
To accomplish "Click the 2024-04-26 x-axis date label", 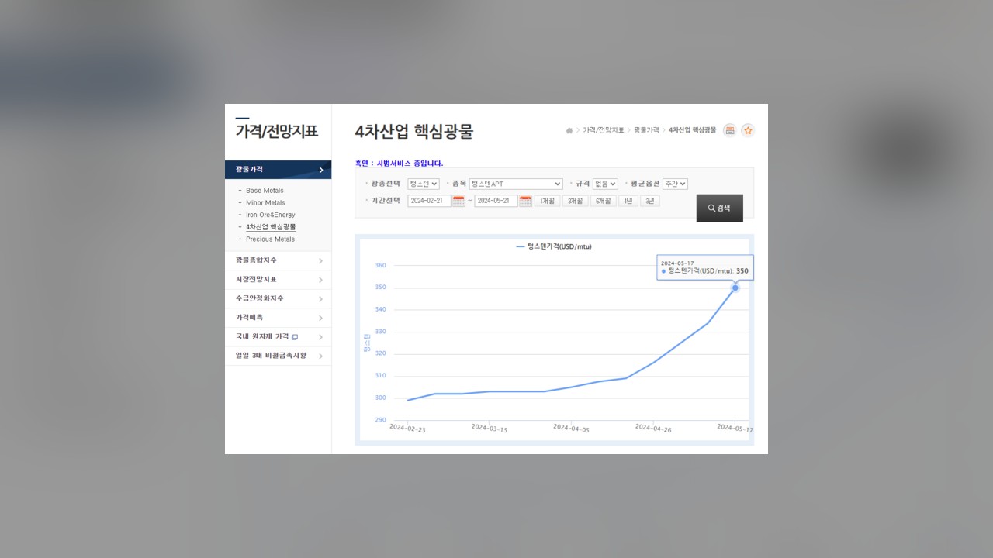I will [x=652, y=428].
